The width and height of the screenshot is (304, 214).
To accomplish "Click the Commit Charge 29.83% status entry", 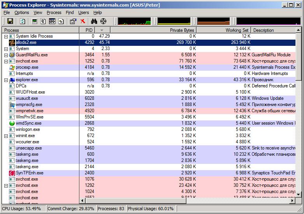I will (x=72, y=209).
